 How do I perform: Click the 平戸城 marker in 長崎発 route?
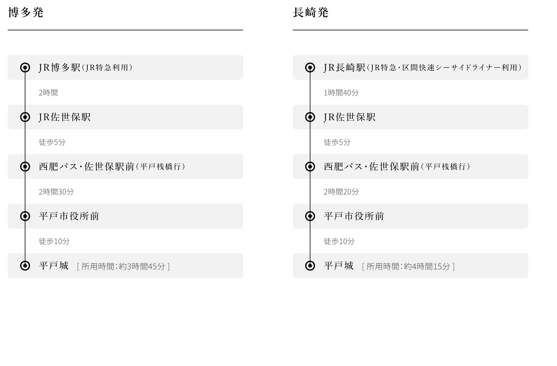[x=310, y=266]
